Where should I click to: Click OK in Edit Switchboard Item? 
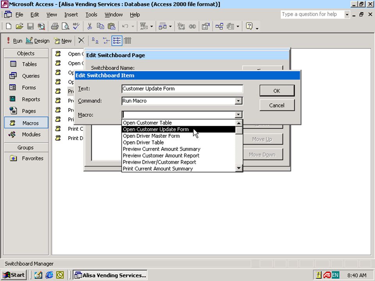coord(277,91)
